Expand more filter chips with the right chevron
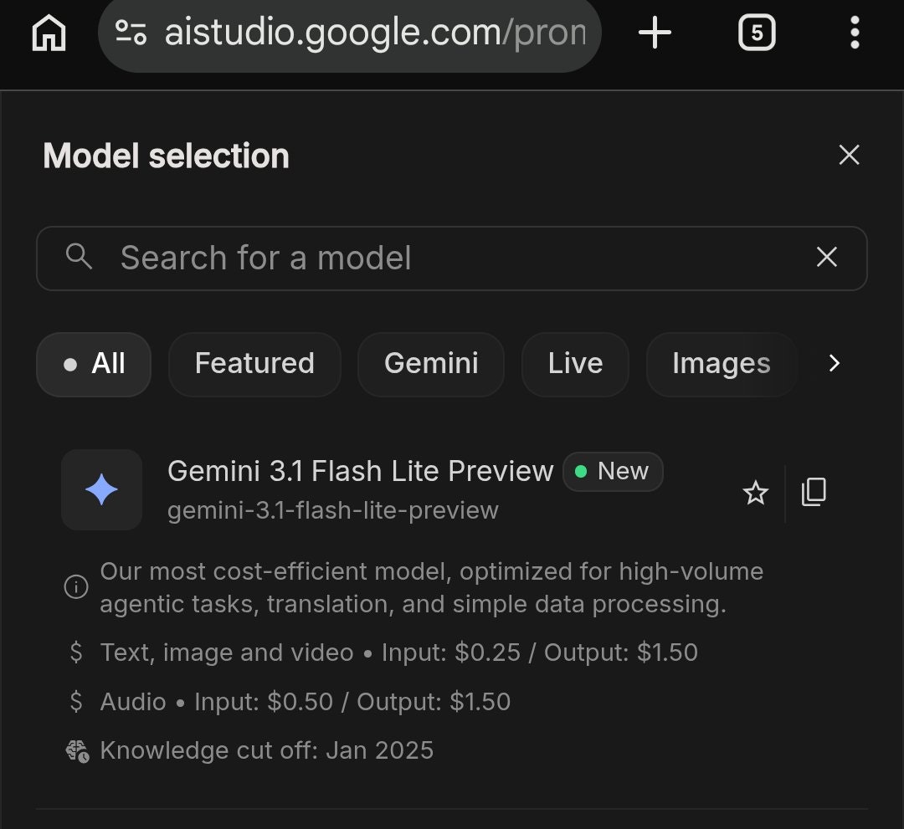 pyautogui.click(x=834, y=364)
